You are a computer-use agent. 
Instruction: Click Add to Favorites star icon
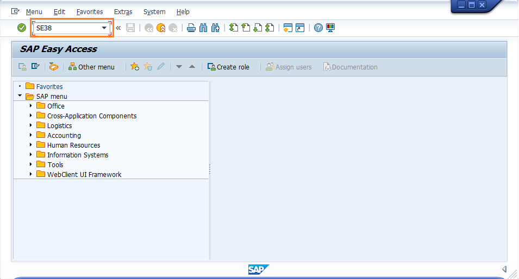coord(135,67)
